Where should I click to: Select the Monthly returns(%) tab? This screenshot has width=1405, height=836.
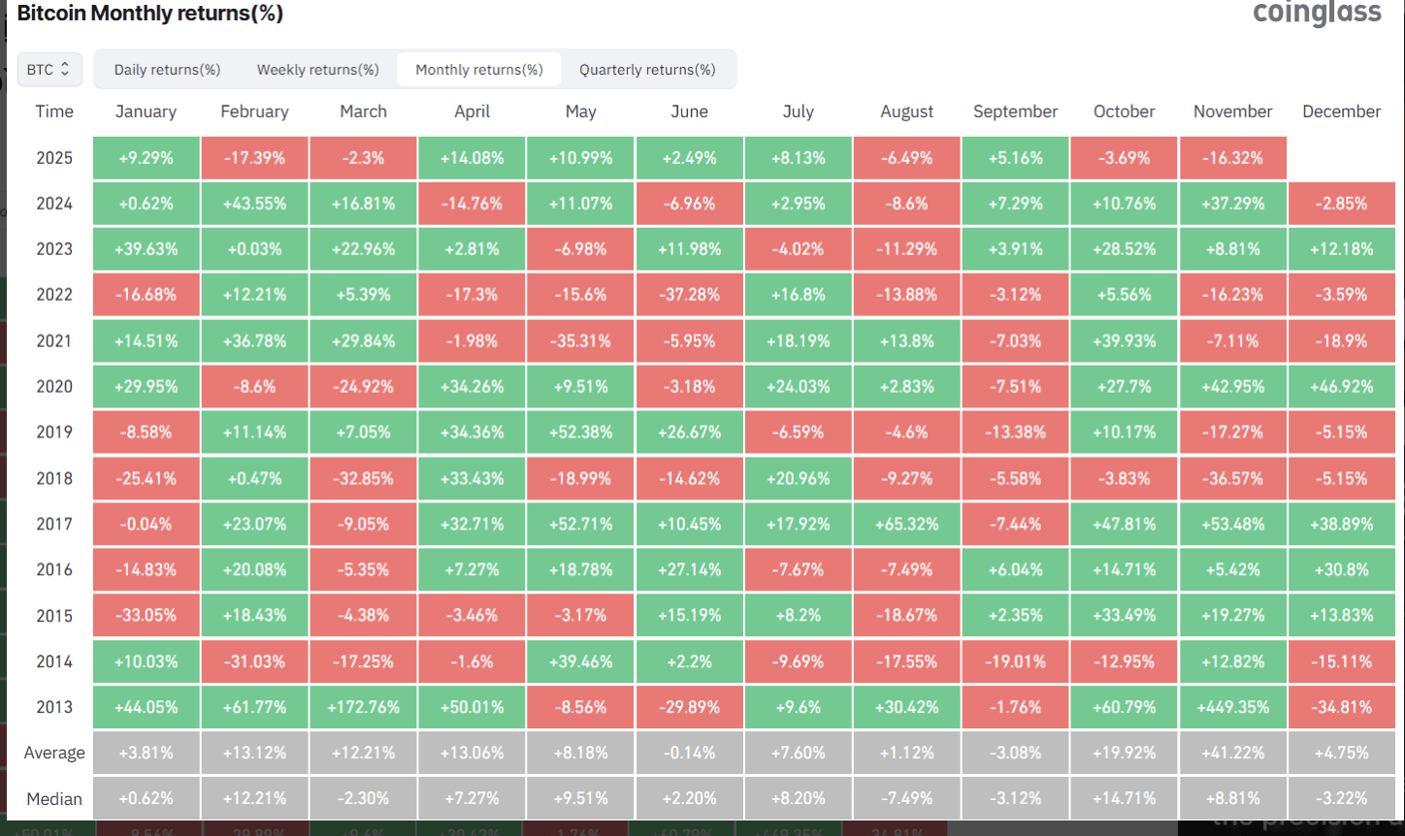[479, 70]
